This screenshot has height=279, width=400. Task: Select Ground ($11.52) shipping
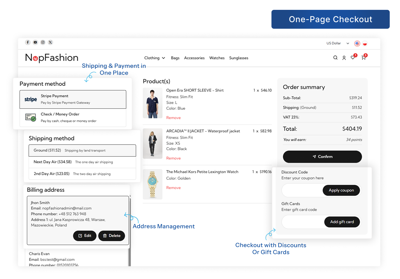82,150
